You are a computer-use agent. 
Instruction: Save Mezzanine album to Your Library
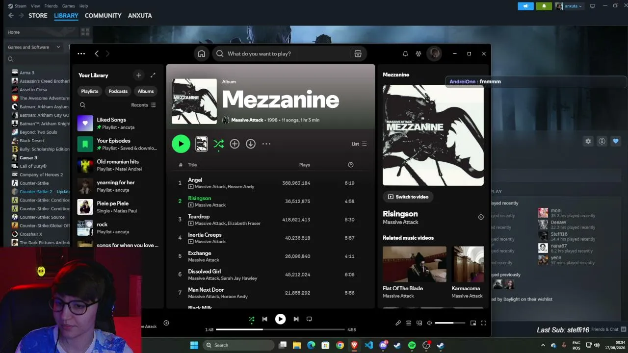point(235,144)
